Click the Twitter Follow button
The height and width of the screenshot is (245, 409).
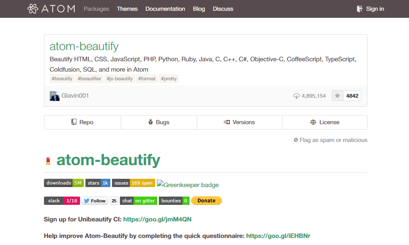pos(95,201)
